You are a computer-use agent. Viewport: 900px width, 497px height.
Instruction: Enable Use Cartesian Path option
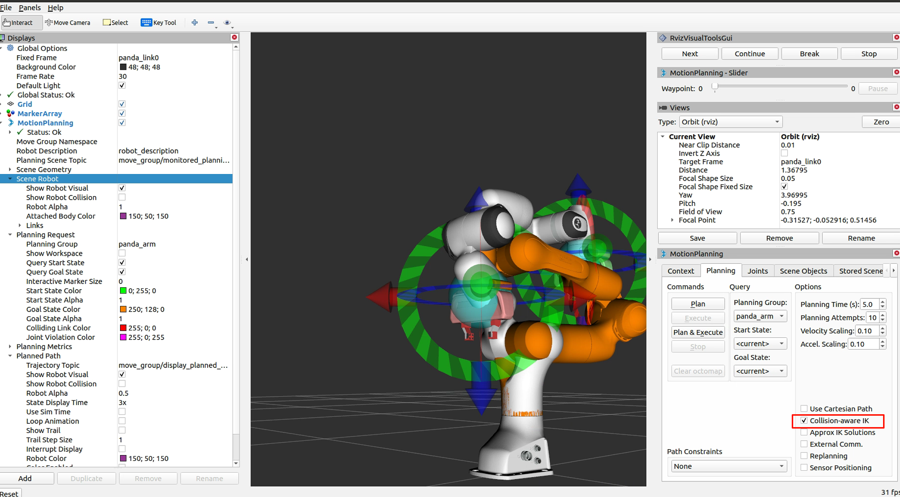(804, 408)
